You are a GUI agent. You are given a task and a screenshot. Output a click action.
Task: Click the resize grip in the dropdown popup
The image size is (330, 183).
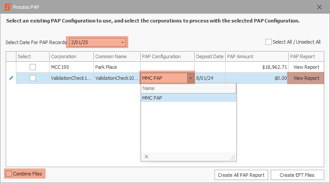click(x=232, y=157)
